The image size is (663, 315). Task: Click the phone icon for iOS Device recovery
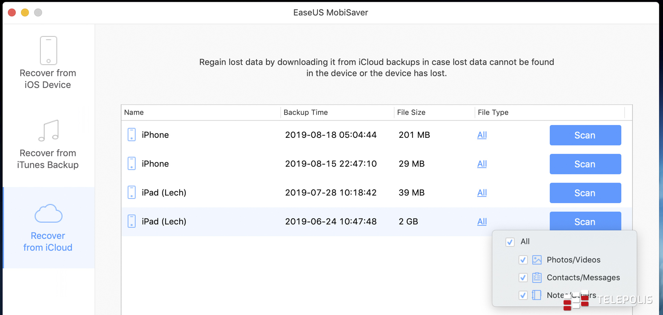[x=48, y=50]
